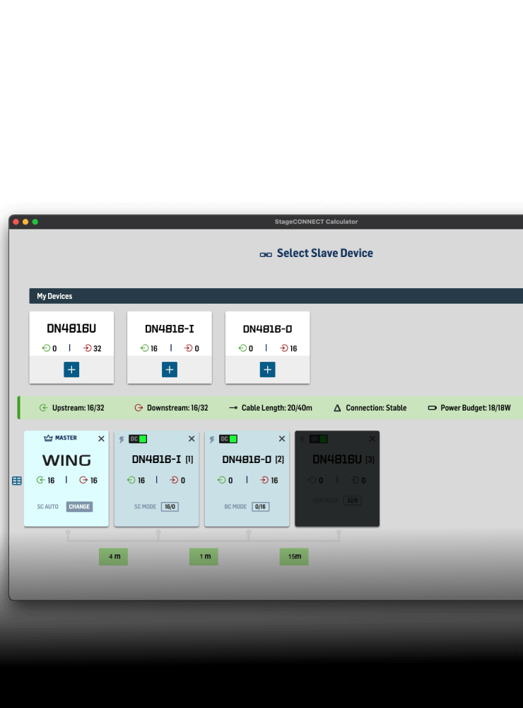Toggle DC power on DN4816-I [1]
The height and width of the screenshot is (708, 523).
(x=138, y=439)
